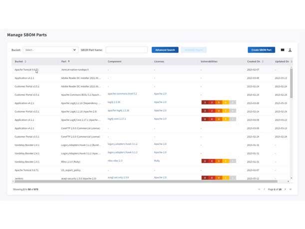Click the Advanced Search button
This screenshot has width=305, height=229.
click(x=165, y=50)
